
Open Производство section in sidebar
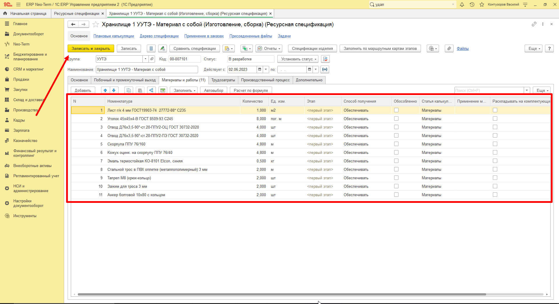pyautogui.click(x=26, y=110)
